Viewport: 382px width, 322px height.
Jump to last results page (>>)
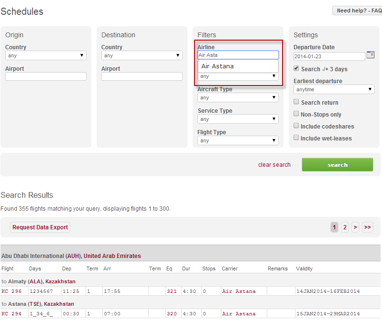click(x=367, y=227)
